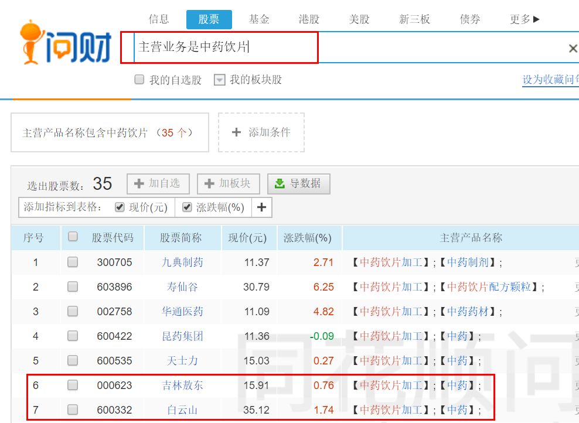The image size is (579, 423).
Task: Open the 白云山 stock link
Action: [x=182, y=410]
